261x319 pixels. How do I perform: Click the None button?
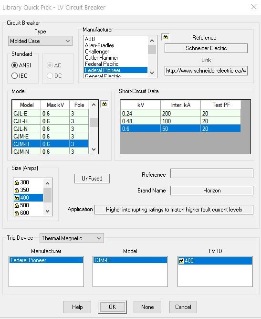point(147,307)
